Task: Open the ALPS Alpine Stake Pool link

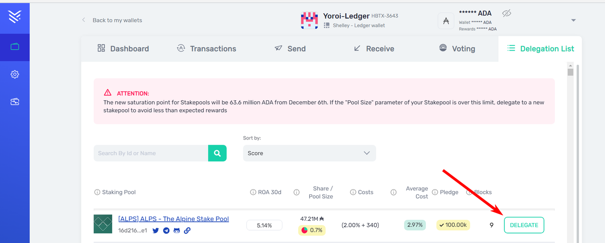Action: [x=173, y=219]
